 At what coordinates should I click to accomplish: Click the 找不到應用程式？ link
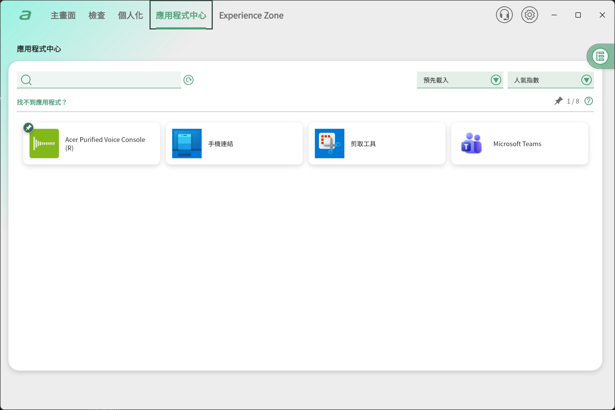tap(42, 102)
